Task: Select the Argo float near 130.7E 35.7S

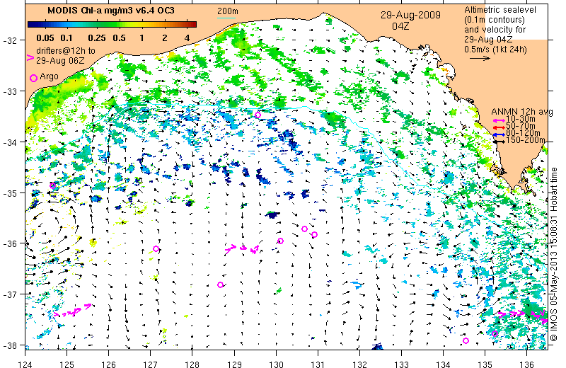Action: [304, 229]
